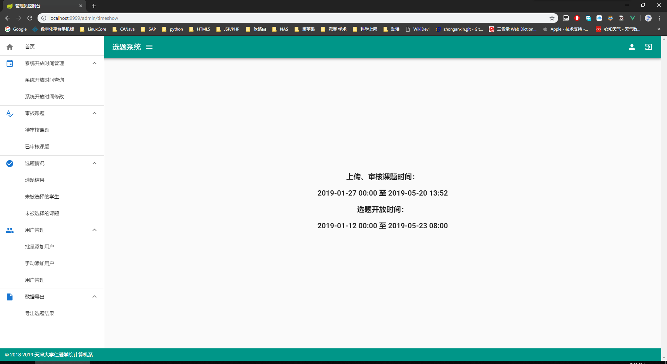Go back with the browser back arrow

click(8, 18)
